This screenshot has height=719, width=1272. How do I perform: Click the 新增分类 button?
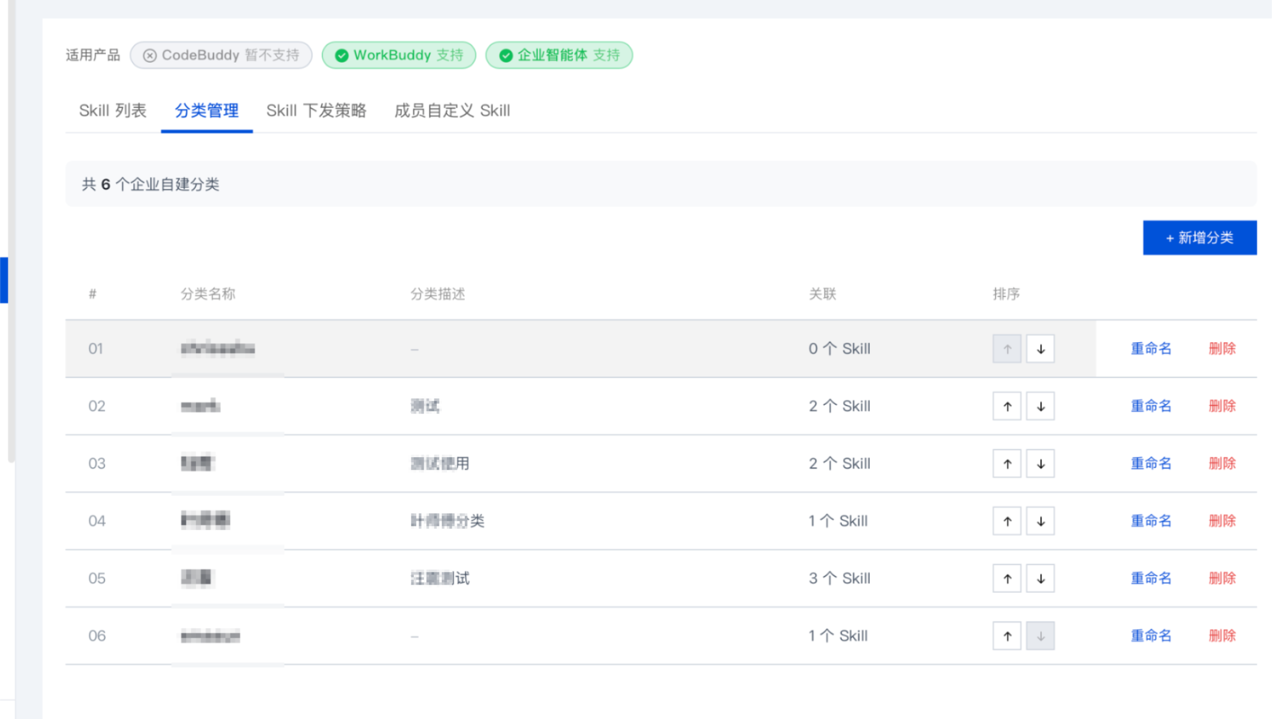(x=1200, y=238)
